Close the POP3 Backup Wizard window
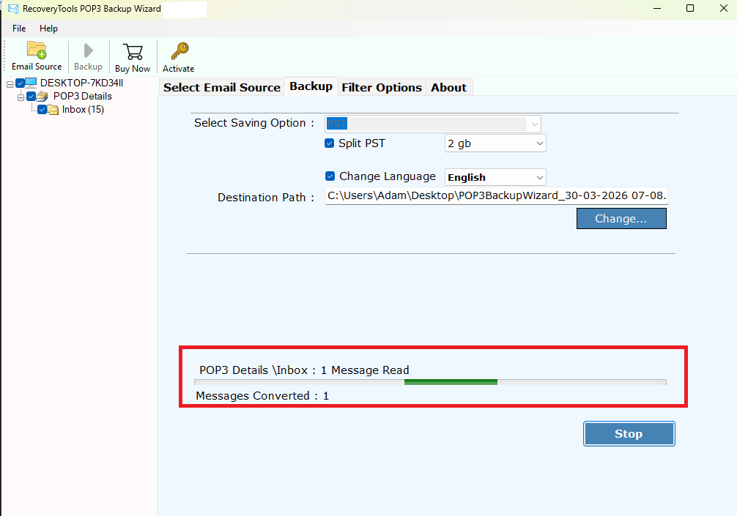The height and width of the screenshot is (516, 737). [723, 9]
